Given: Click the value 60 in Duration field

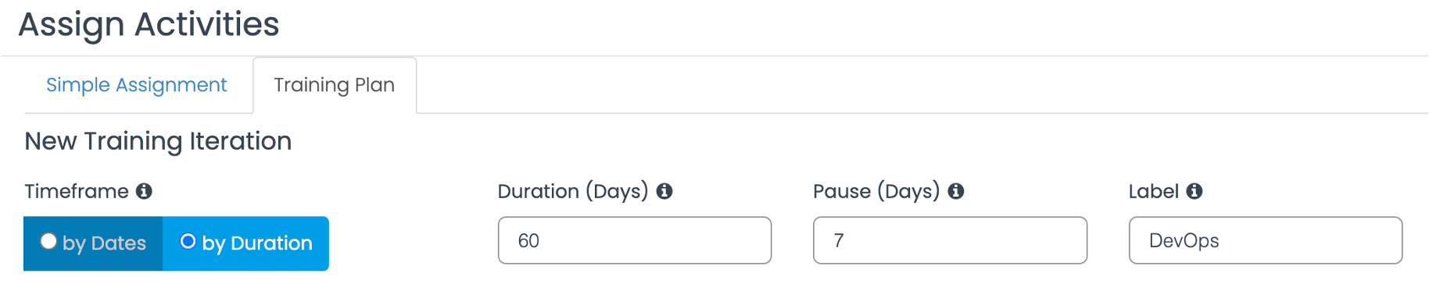Looking at the screenshot, I should (528, 241).
